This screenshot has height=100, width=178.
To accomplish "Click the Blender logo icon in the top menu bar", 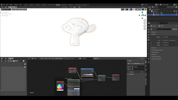I will click(x=2, y=5).
